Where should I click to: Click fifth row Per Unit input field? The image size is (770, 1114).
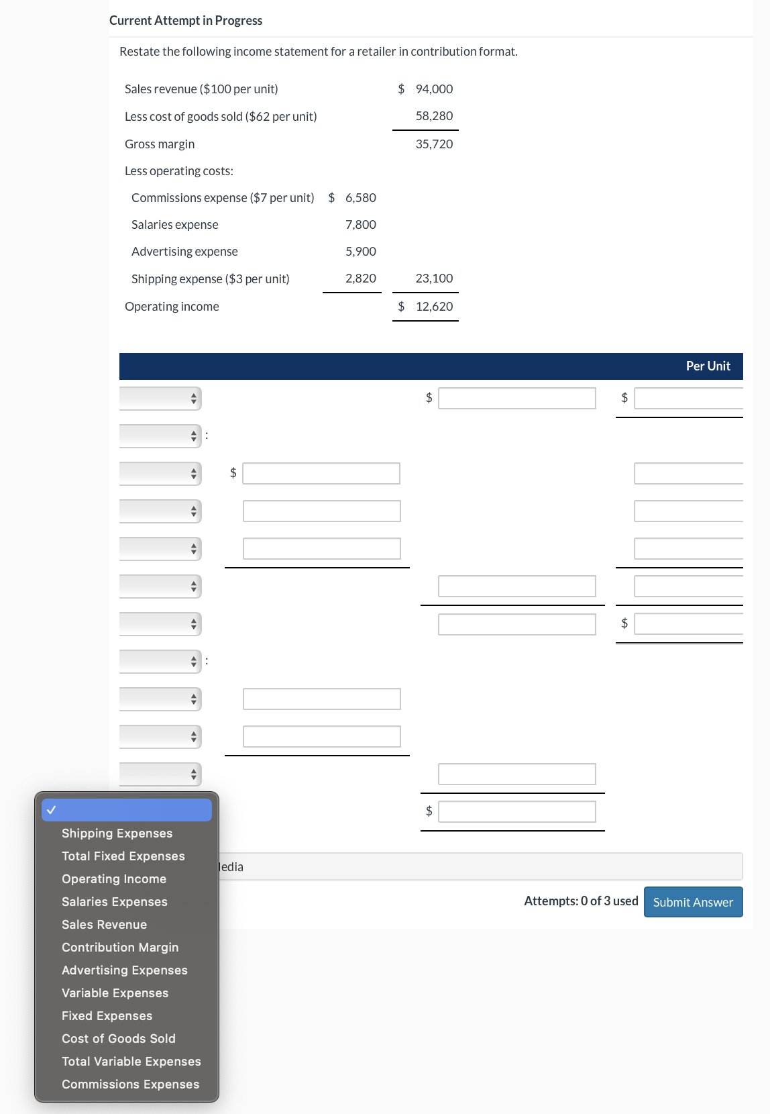(x=689, y=548)
